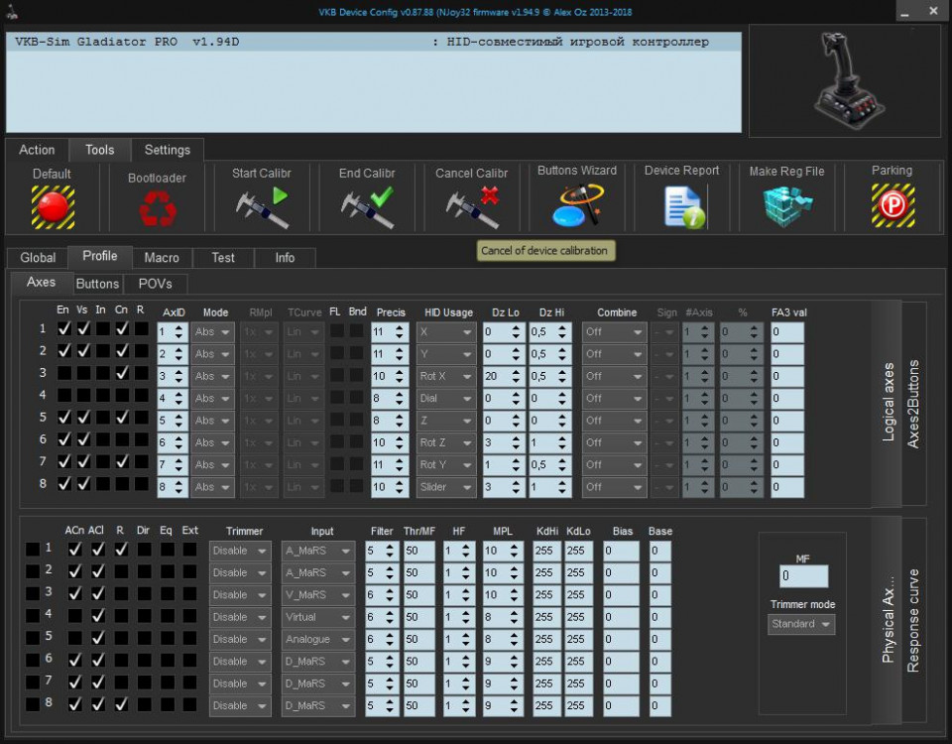
Task: Activate the Parking icon
Action: pyautogui.click(x=892, y=206)
